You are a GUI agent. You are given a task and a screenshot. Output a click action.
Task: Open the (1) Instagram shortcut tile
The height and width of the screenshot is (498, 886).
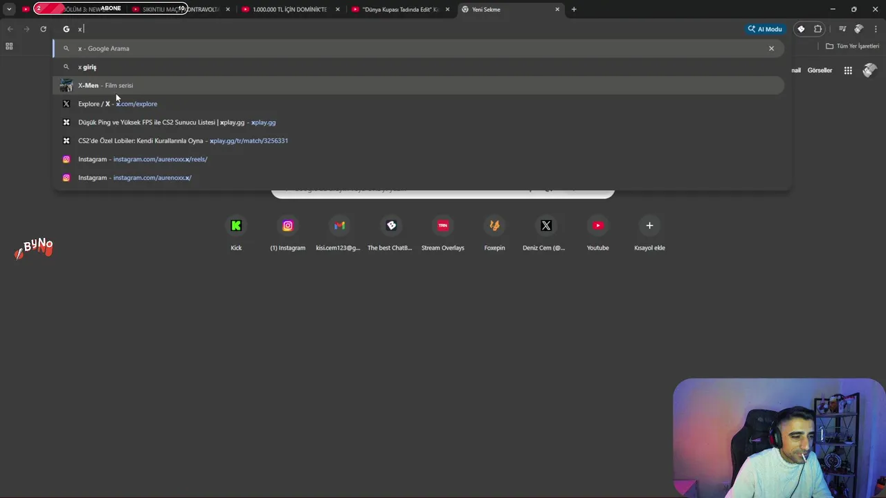point(288,234)
